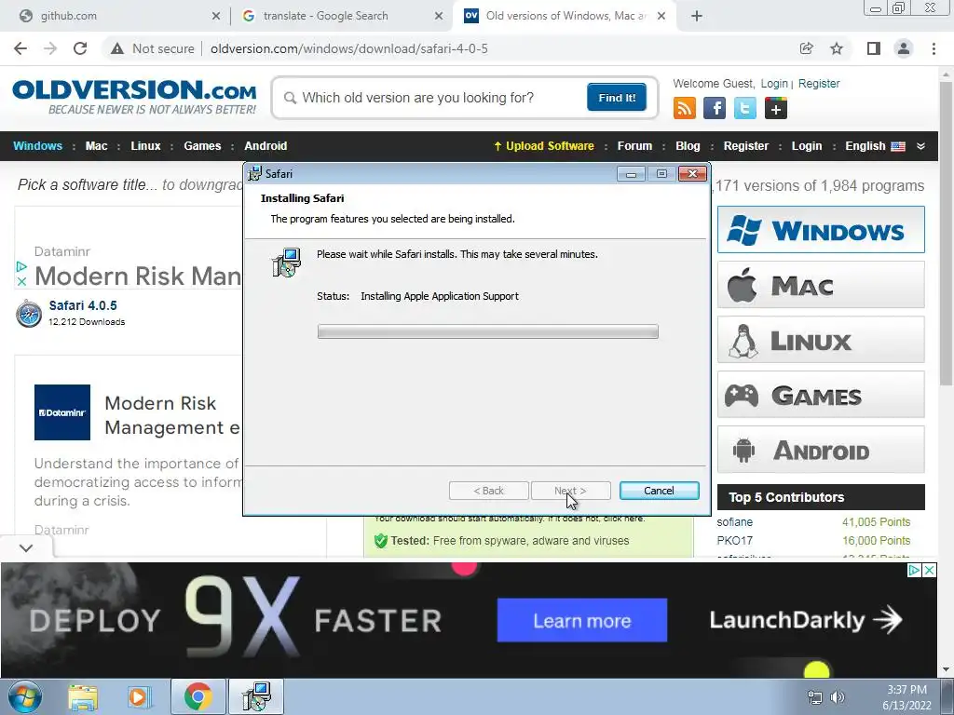Close the translate - Google Search tab
The image size is (954, 715).
pos(439,16)
